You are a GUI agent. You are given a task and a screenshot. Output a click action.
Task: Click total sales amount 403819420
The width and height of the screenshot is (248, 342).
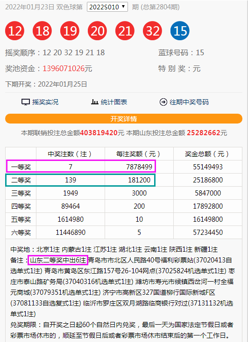pyautogui.click(x=99, y=133)
